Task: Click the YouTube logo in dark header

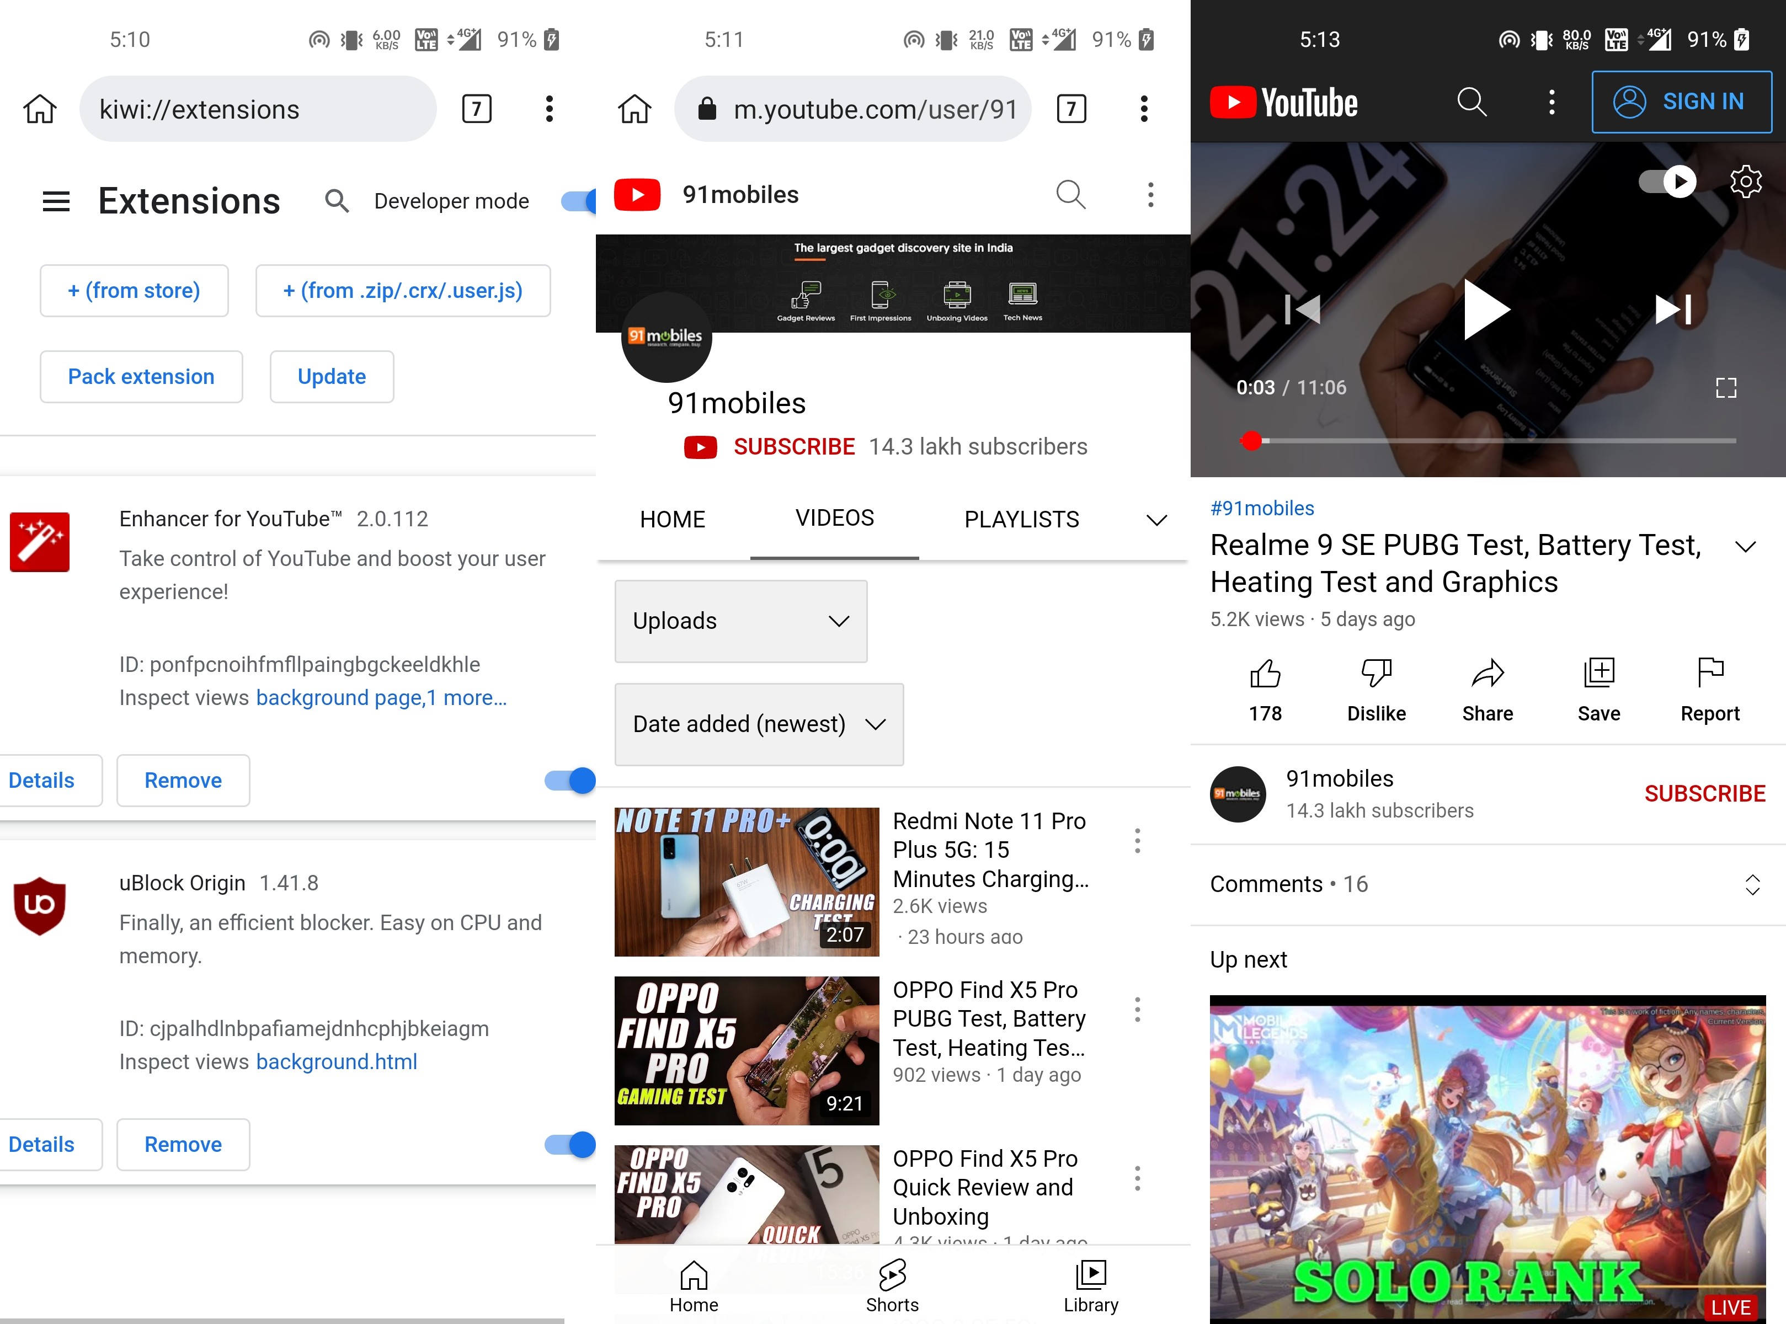Action: 1283,103
